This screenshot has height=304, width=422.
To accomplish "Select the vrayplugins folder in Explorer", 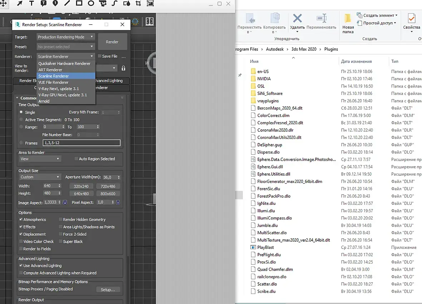I will (268, 101).
